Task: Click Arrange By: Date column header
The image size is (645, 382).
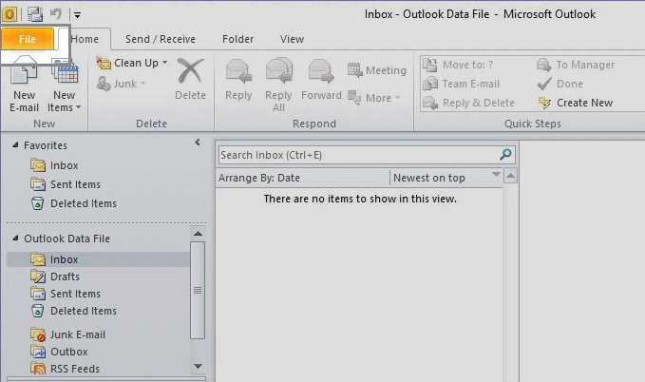Action: pyautogui.click(x=302, y=178)
